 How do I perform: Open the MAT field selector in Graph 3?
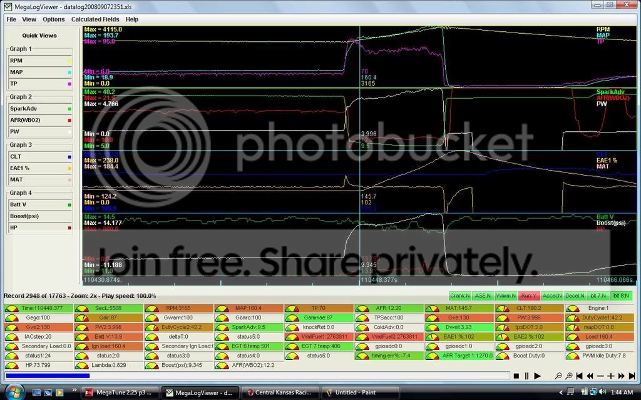click(41, 179)
